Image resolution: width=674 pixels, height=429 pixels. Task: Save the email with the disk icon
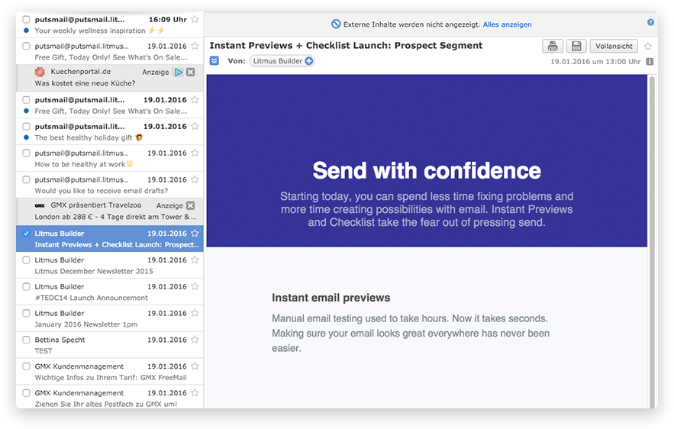[576, 46]
